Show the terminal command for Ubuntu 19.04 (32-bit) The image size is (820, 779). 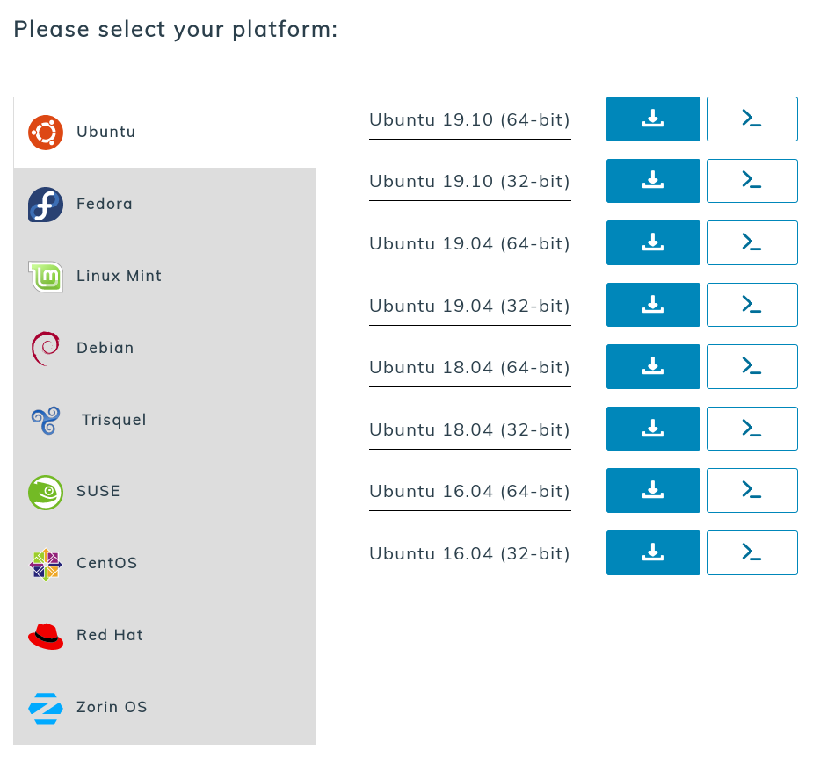(752, 305)
